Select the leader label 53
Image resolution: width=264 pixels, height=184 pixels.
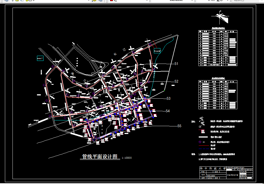pyautogui.click(x=169, y=98)
